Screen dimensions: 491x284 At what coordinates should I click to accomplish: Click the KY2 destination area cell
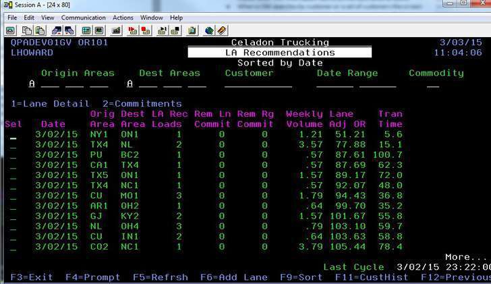click(129, 217)
